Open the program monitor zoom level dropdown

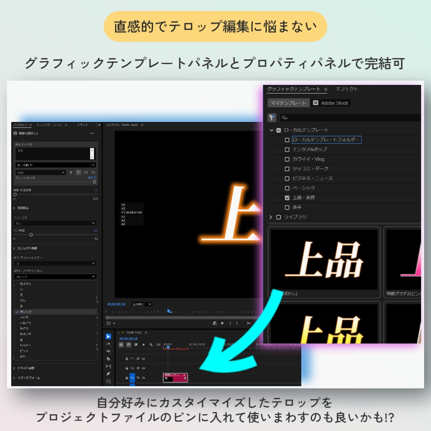141,304
